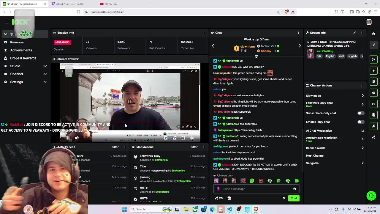Mute the stream preview volume
Image resolution: width=380 pixels, height=214 pixels.
click(77, 138)
